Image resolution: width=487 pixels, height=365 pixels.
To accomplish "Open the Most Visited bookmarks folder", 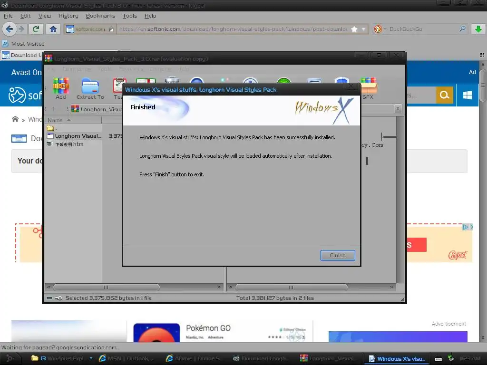I will [x=24, y=44].
